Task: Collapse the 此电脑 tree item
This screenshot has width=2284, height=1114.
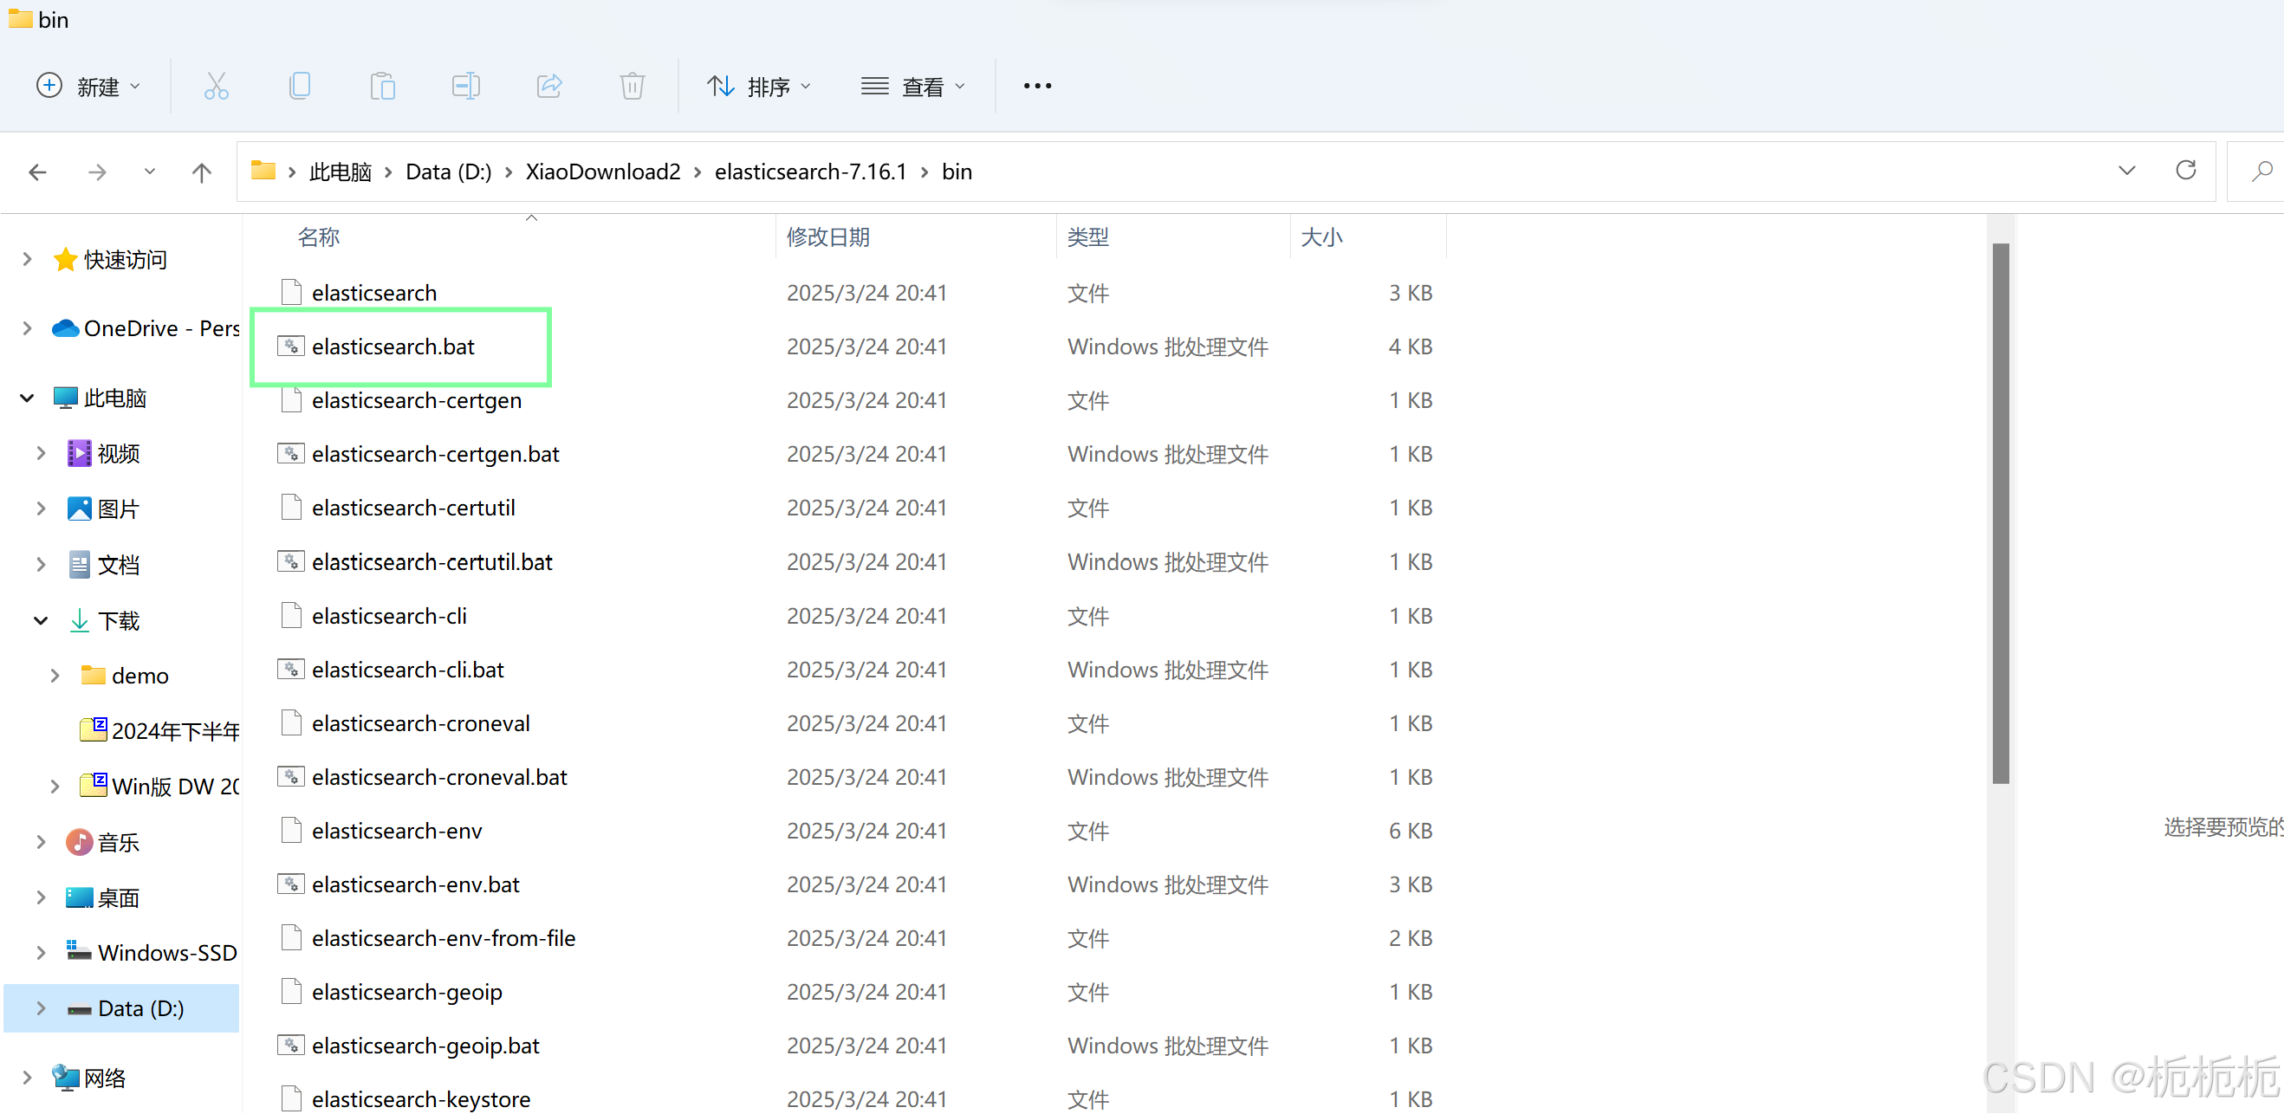Action: pyautogui.click(x=26, y=397)
